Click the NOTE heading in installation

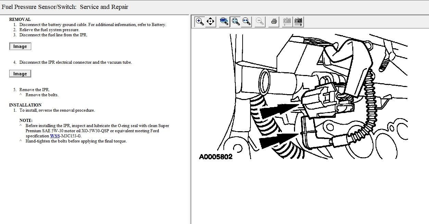(26, 121)
